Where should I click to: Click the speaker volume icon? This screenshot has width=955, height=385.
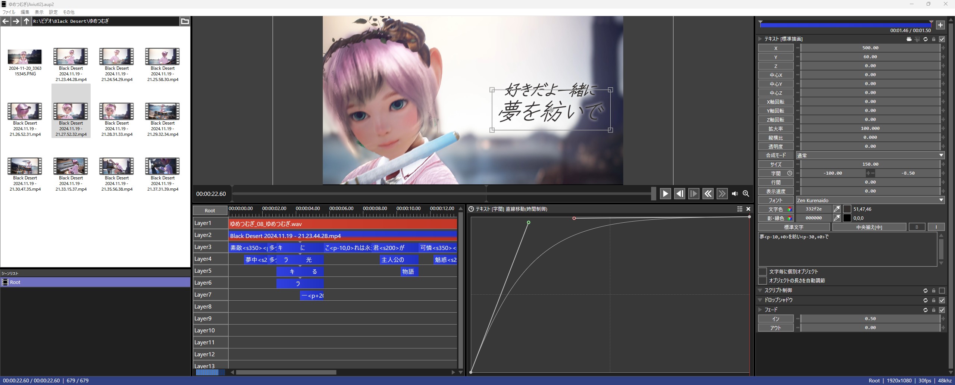coord(735,194)
